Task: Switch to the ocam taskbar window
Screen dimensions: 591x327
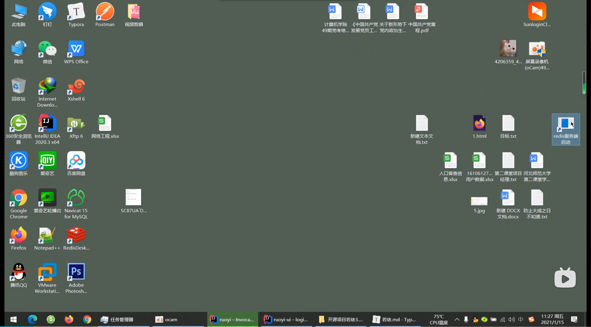Action: [x=178, y=320]
